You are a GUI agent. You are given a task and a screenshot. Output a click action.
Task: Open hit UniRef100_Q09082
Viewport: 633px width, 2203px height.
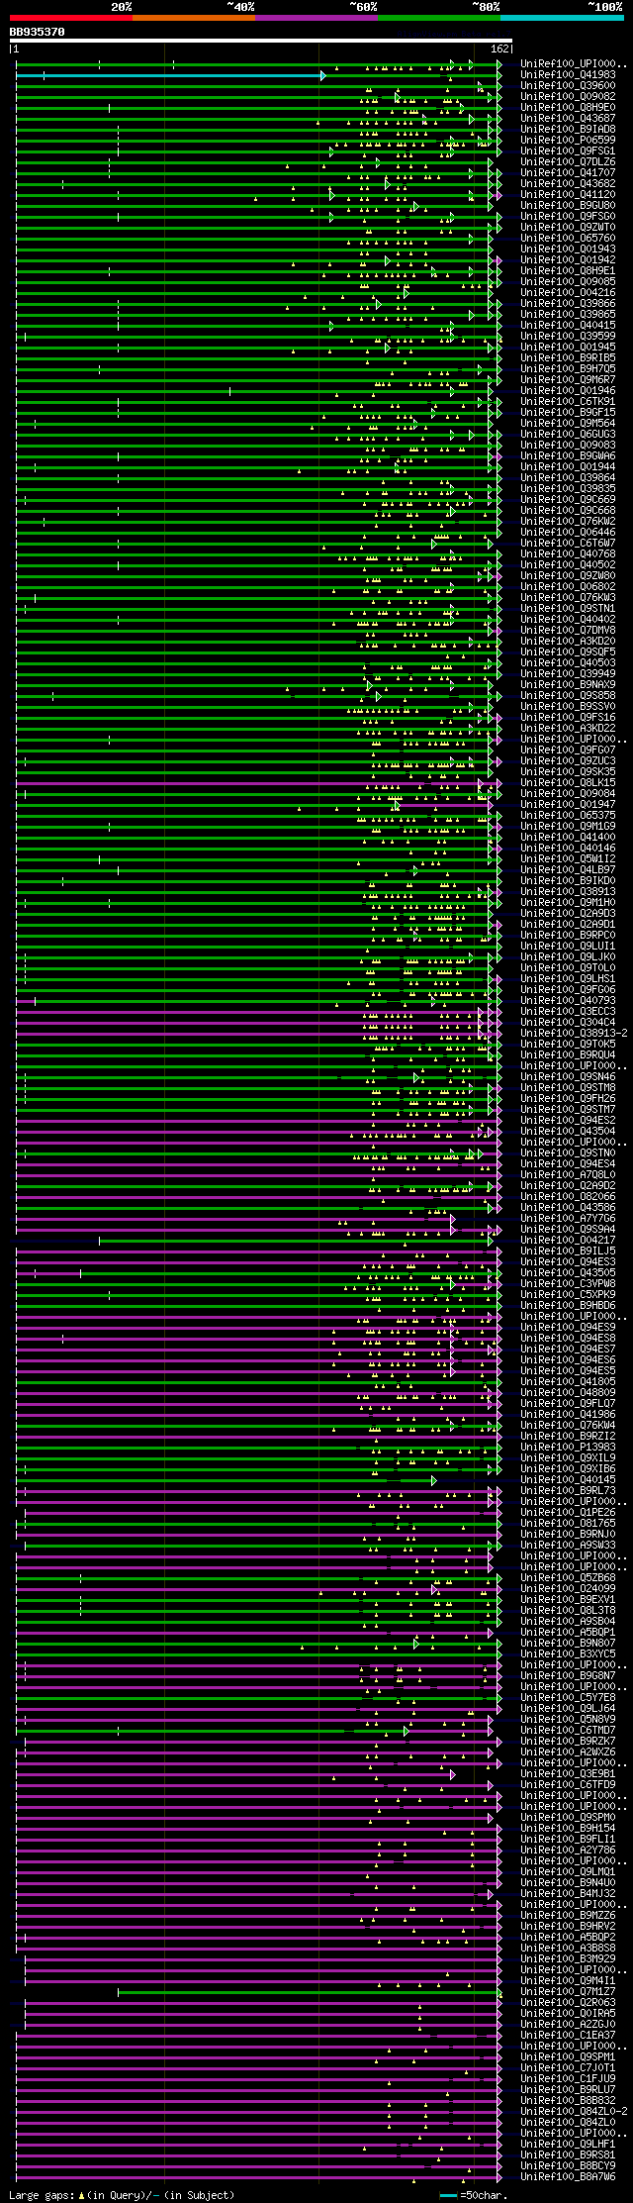point(568,97)
